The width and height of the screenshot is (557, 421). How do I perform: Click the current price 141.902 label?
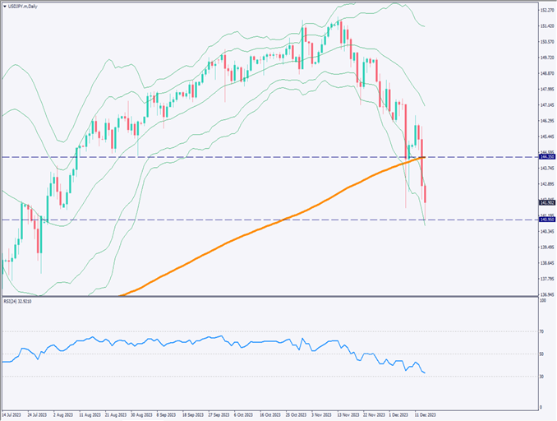545,201
